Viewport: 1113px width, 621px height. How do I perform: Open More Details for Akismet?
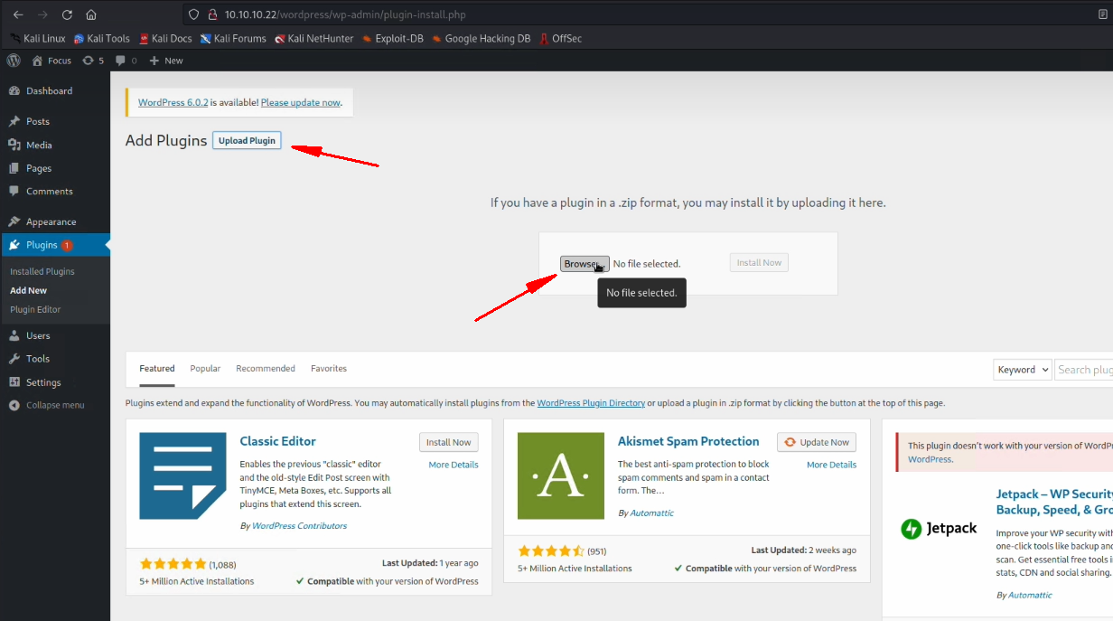coord(831,465)
